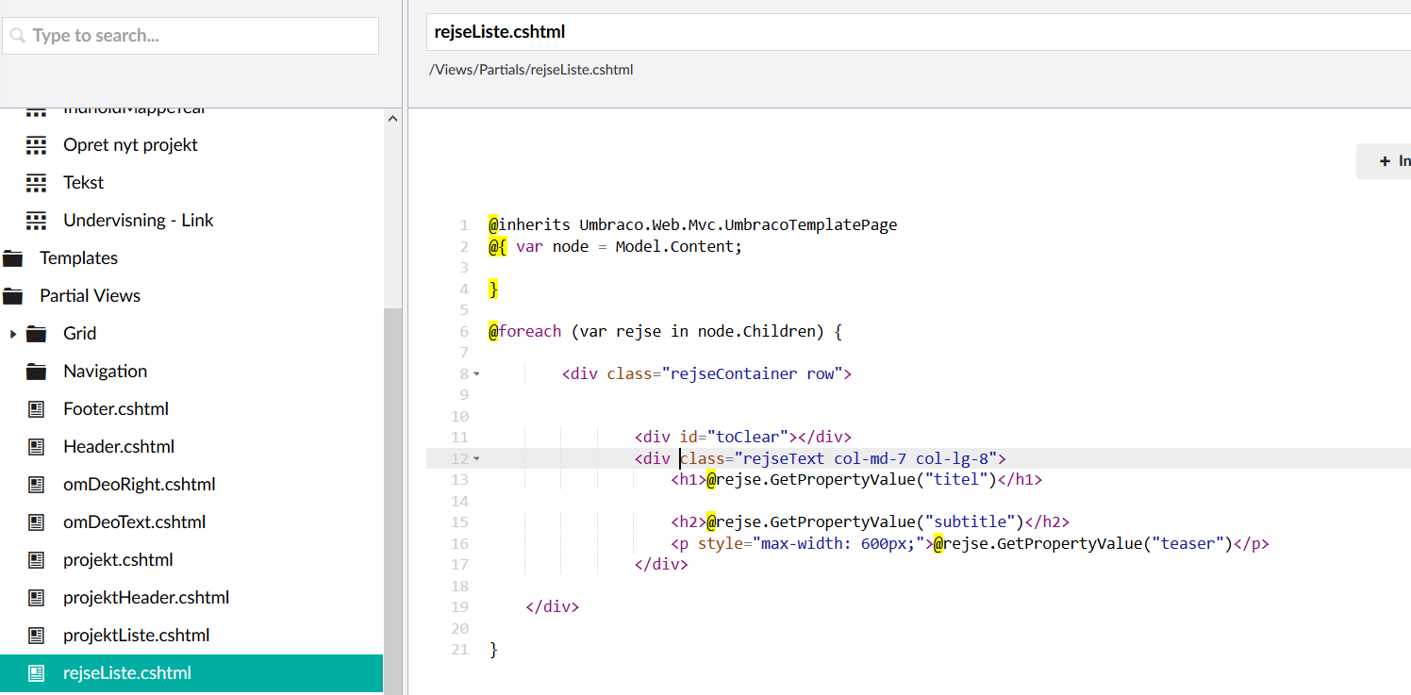Click file icon beside projektListe.cshtml

36,636
